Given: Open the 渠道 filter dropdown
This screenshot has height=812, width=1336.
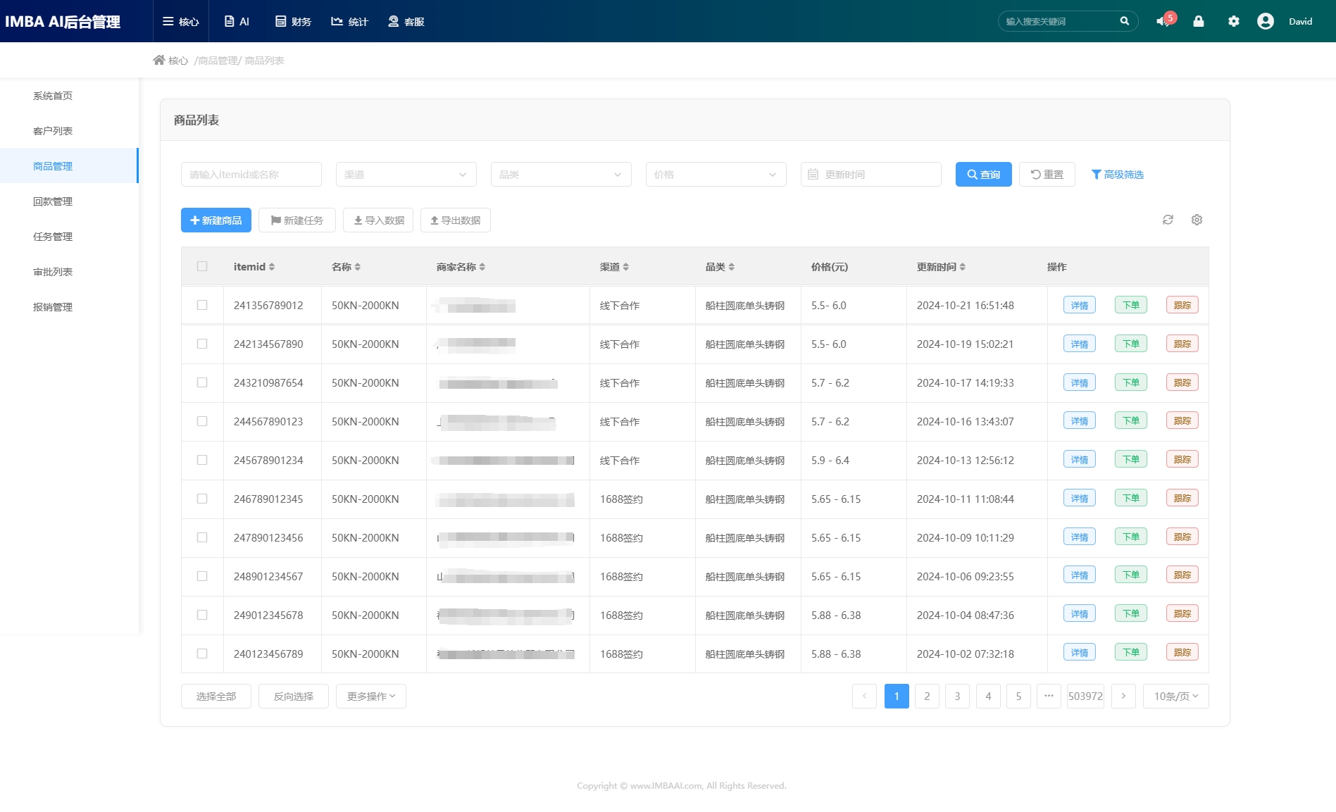Looking at the screenshot, I should point(406,174).
